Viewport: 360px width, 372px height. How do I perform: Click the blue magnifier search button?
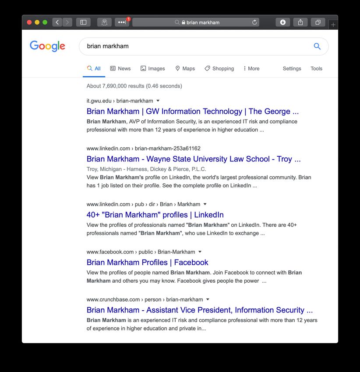point(317,46)
